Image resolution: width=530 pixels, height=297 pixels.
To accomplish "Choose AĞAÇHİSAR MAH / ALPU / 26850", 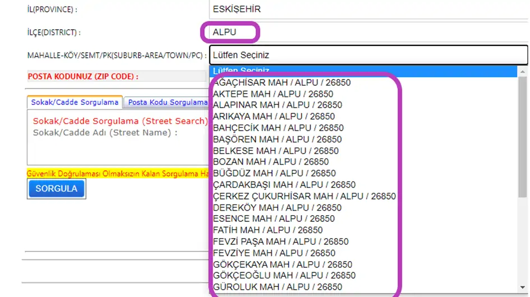I will pos(282,82).
